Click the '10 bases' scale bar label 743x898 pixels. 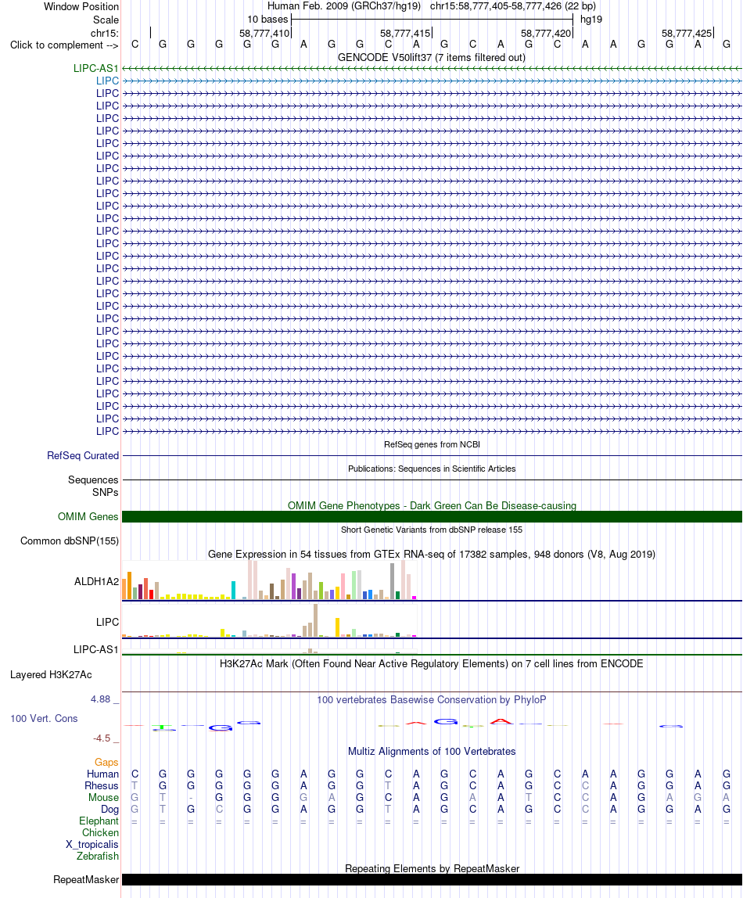tap(267, 20)
